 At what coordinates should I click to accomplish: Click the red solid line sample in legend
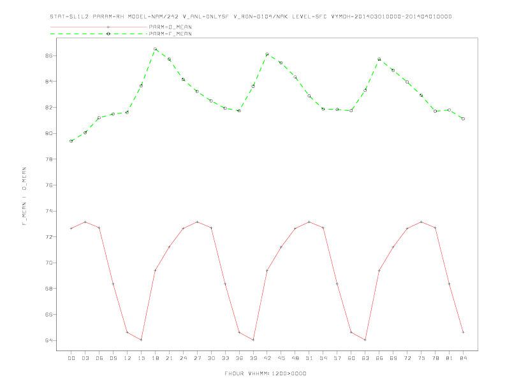tap(99, 27)
